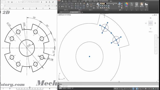This screenshot has width=160, height=90.
Task: Click the AutoCAD command line input
Action: tap(109, 86)
